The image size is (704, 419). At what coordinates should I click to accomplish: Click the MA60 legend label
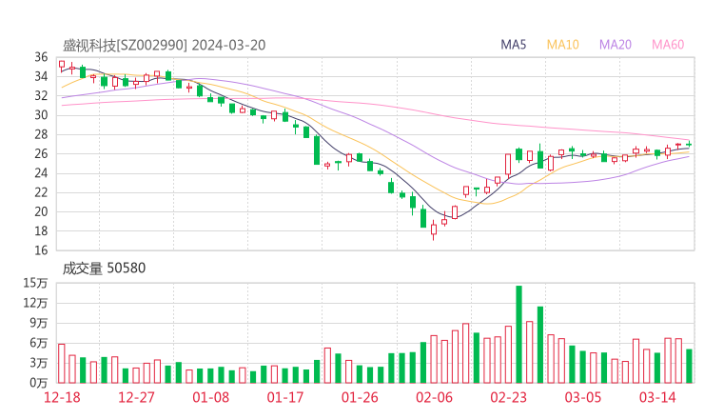[x=668, y=45]
